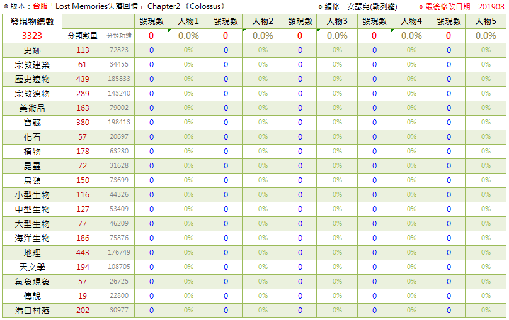Select the 地理 category label
509x320 pixels.
31,253
